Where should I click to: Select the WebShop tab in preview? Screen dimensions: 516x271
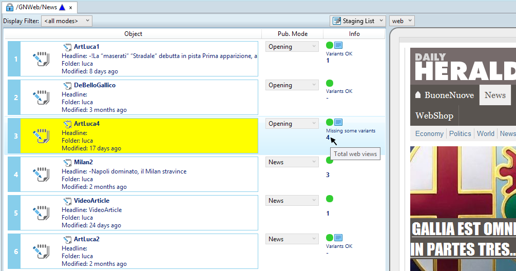(x=434, y=115)
